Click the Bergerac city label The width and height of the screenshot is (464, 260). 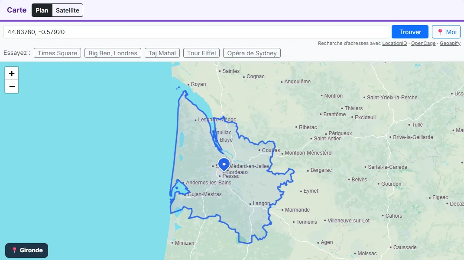pyautogui.click(x=321, y=170)
